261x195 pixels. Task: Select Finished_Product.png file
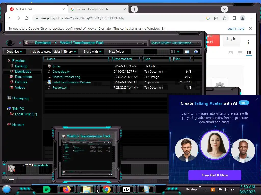[x=66, y=77]
